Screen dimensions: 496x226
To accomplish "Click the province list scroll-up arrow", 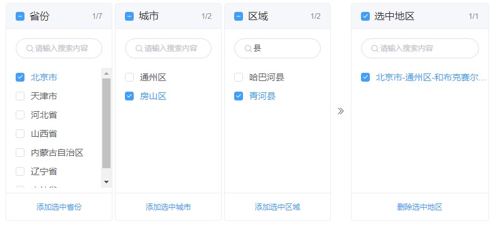I will 106,73.
